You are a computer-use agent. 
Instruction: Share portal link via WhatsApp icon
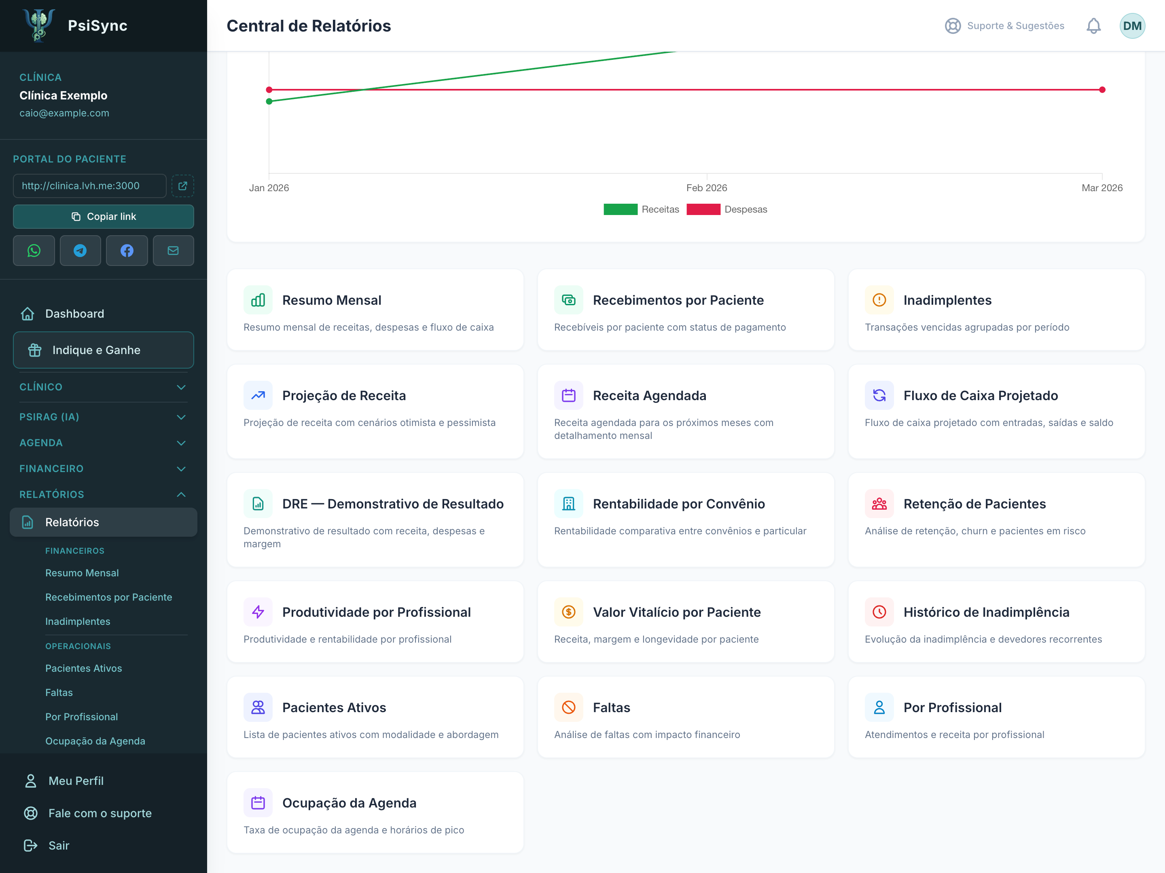tap(34, 251)
